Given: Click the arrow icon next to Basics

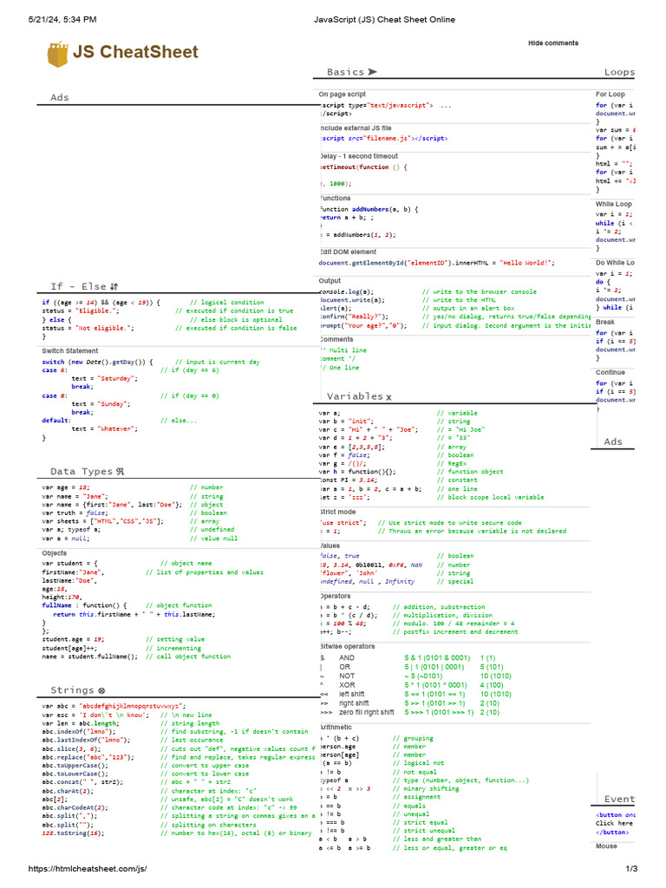Looking at the screenshot, I should tap(372, 72).
